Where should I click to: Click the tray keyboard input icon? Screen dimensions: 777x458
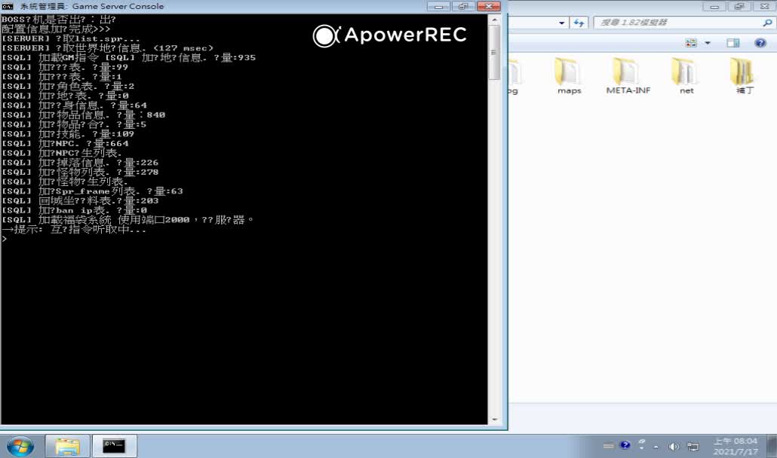(609, 446)
